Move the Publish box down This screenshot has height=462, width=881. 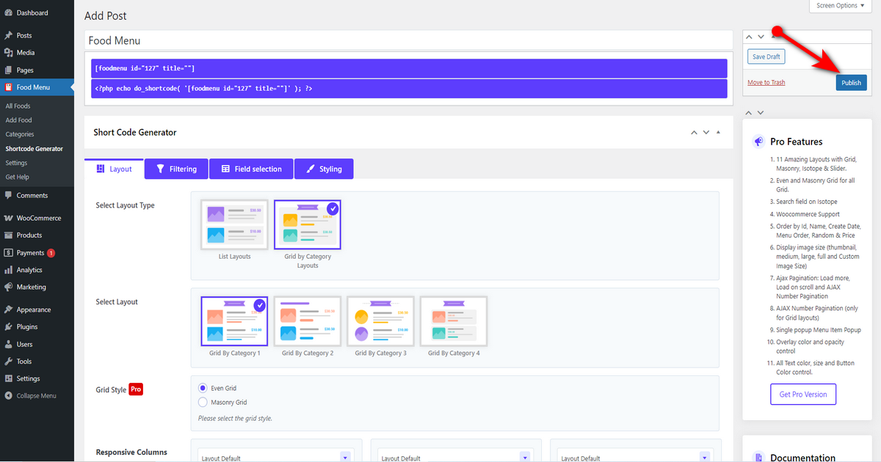[x=761, y=37]
